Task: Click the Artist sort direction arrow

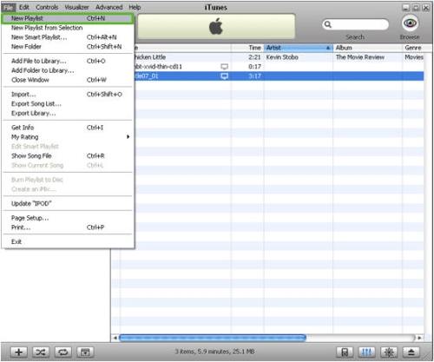Action: (328, 48)
